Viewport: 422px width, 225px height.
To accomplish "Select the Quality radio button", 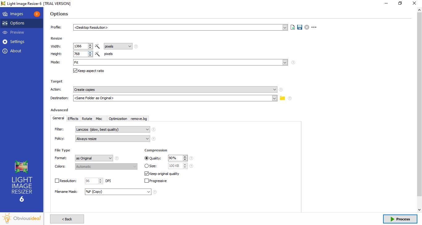I will pyautogui.click(x=146, y=158).
